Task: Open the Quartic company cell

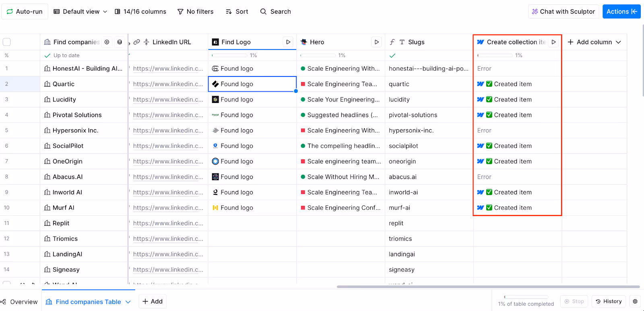Action: coord(83,84)
